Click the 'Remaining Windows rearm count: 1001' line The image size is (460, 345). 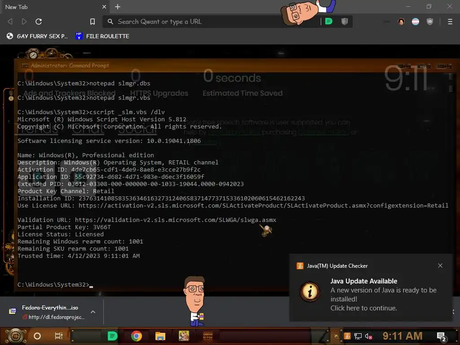point(80,241)
